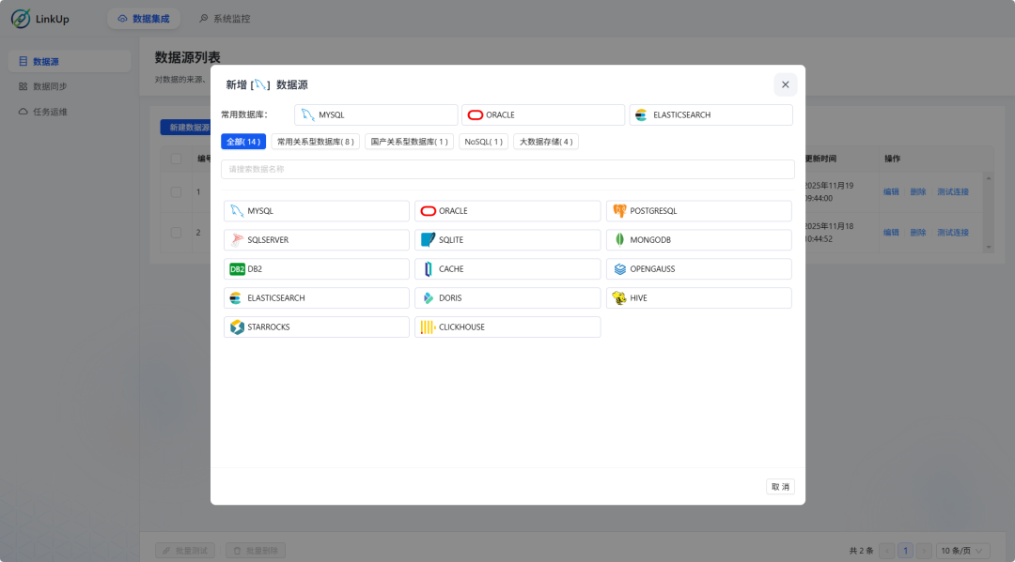This screenshot has height=562, width=1015.
Task: Click 删除 link in row 1
Action: pos(918,191)
